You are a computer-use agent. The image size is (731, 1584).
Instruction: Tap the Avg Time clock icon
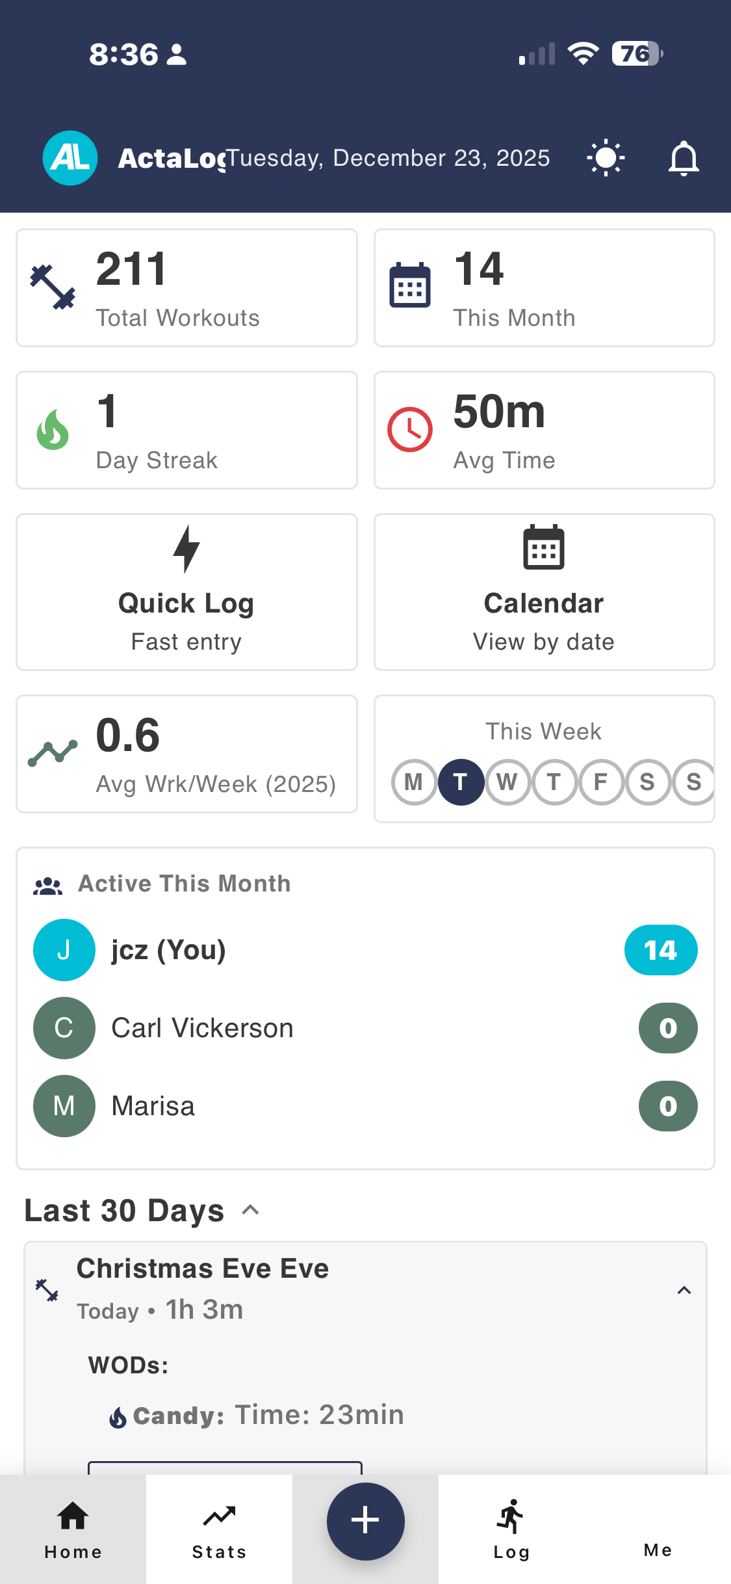tap(410, 430)
